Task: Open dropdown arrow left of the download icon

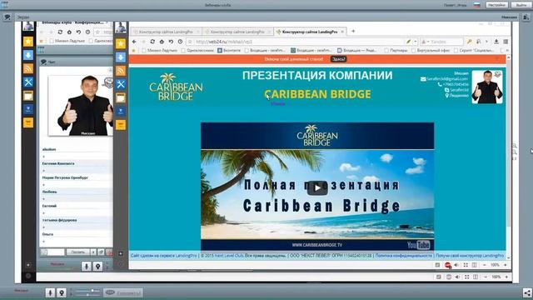Action: (486, 42)
